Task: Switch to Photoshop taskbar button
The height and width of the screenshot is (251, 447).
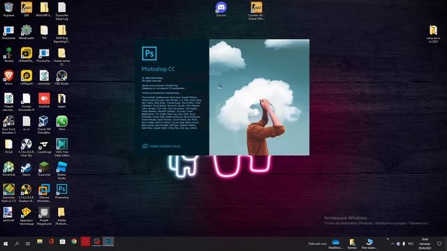Action: (108, 242)
